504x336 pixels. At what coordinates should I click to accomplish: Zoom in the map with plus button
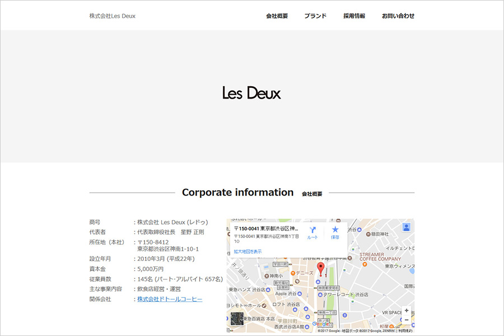pyautogui.click(x=407, y=310)
